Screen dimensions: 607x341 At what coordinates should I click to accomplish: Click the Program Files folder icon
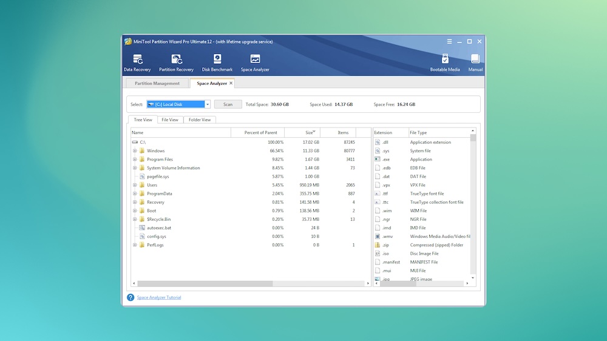coord(142,159)
